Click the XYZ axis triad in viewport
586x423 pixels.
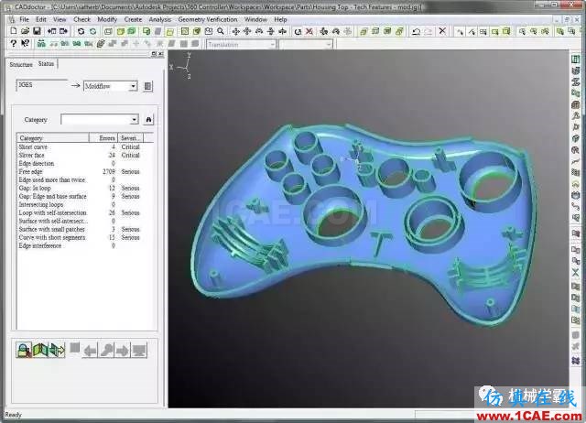click(x=182, y=66)
